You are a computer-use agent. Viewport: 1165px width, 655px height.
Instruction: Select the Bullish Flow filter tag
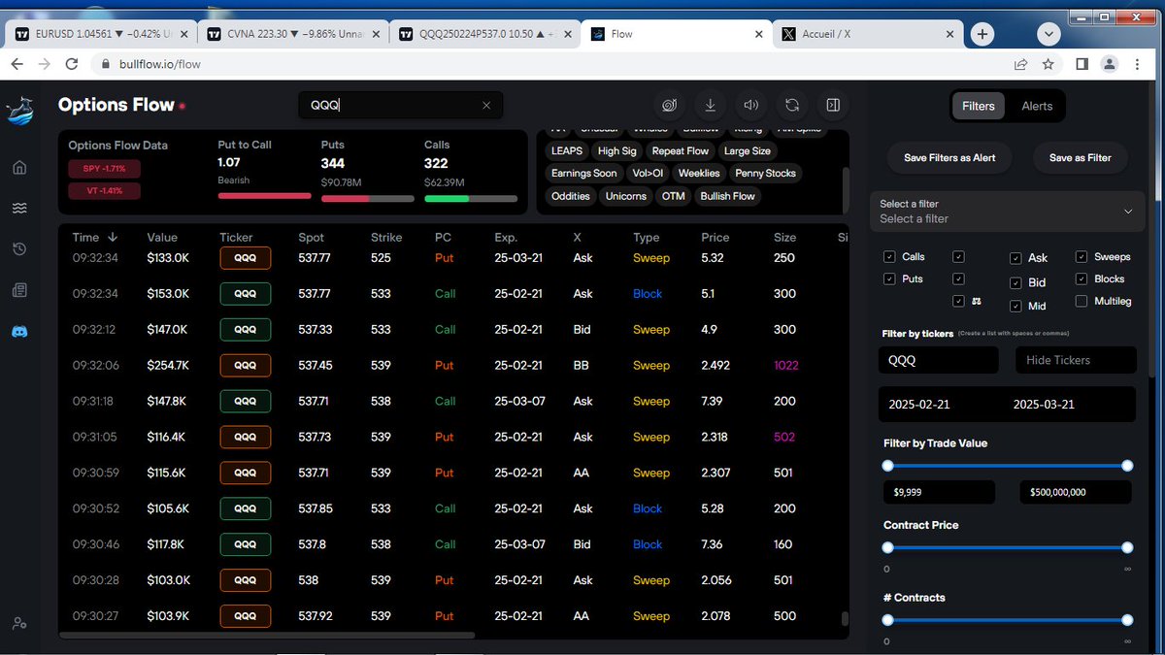[728, 196]
